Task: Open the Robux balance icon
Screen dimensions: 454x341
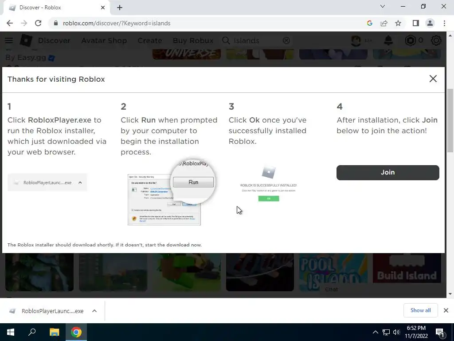Action: (x=410, y=40)
